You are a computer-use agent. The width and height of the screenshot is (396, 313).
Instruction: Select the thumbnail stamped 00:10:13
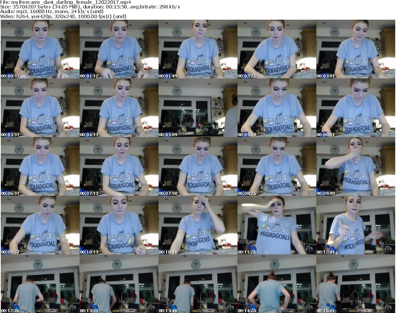(119, 225)
